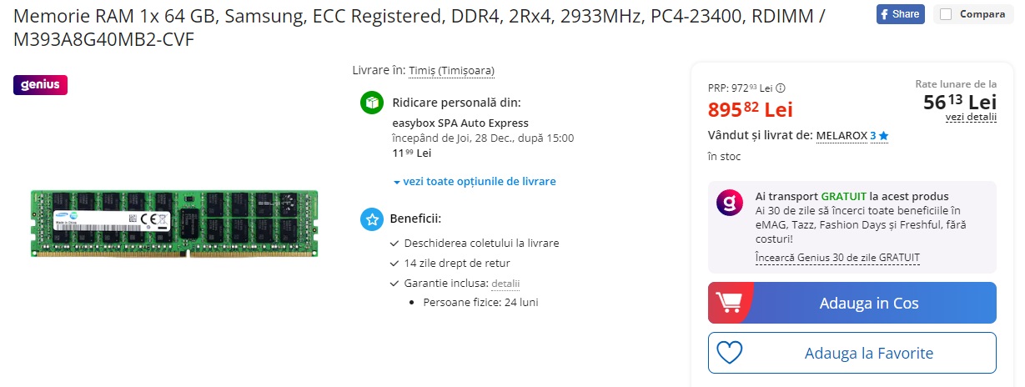Image resolution: width=1025 pixels, height=387 pixels.
Task: Click Adauga la Favorite button
Action: [852, 353]
